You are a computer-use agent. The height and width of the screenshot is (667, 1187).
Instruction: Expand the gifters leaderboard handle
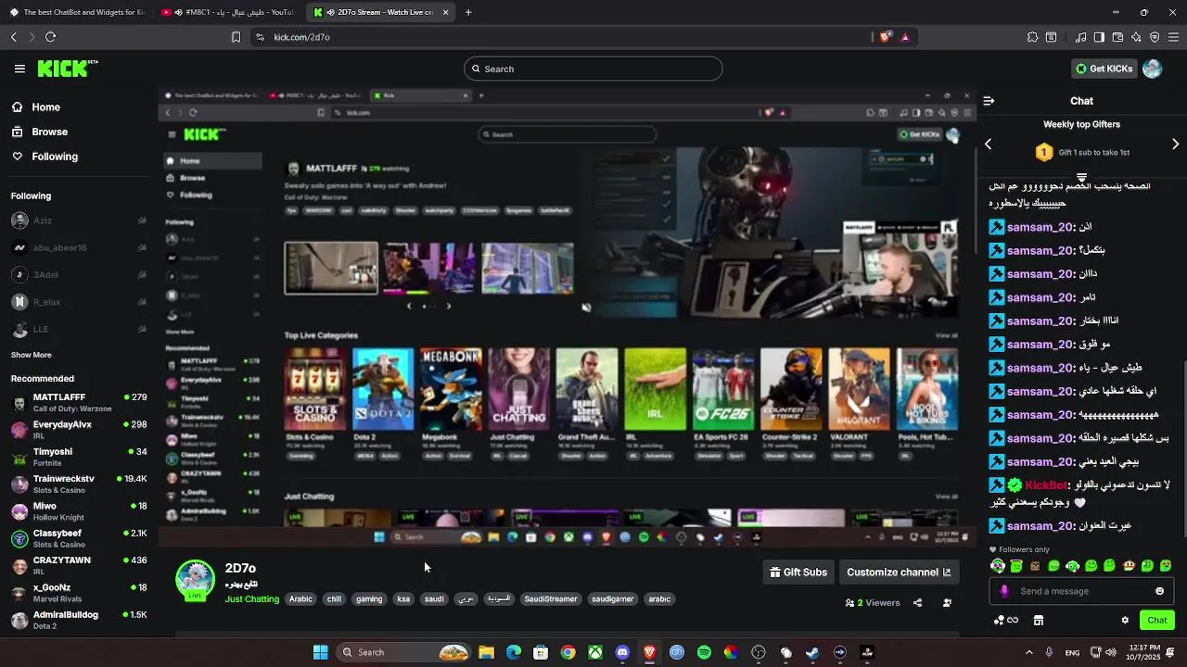coord(1081,176)
